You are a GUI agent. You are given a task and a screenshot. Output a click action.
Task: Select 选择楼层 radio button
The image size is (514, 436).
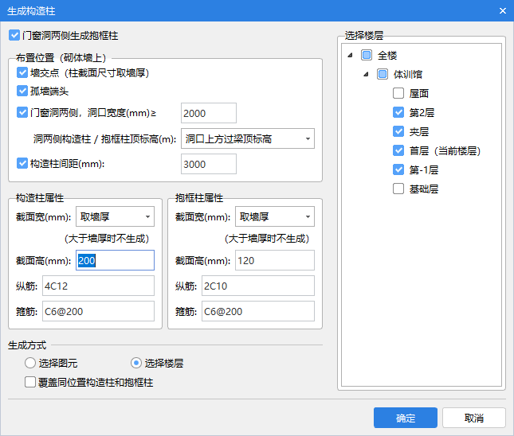(136, 363)
